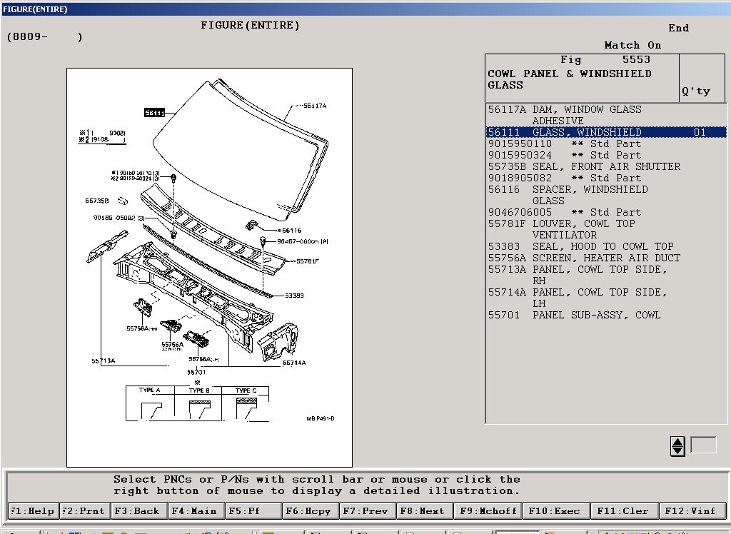This screenshot has width=731, height=534.
Task: Select the 55735B Seal, Front Air Shutter row
Action: [x=583, y=167]
